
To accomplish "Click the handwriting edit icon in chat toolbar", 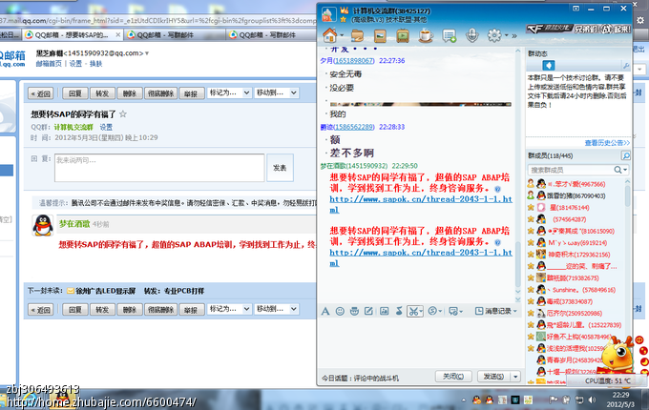I will (x=368, y=311).
